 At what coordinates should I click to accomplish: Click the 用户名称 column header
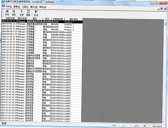point(22,18)
